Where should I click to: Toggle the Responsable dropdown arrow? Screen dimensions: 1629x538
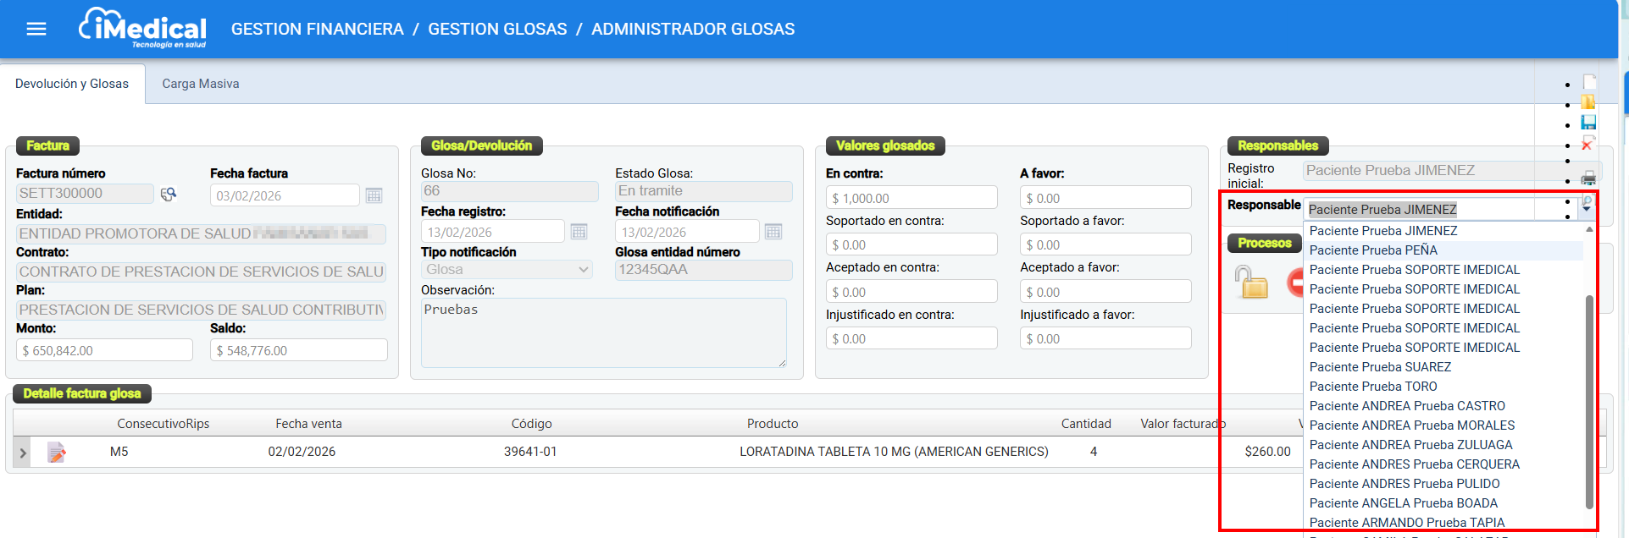[1587, 208]
